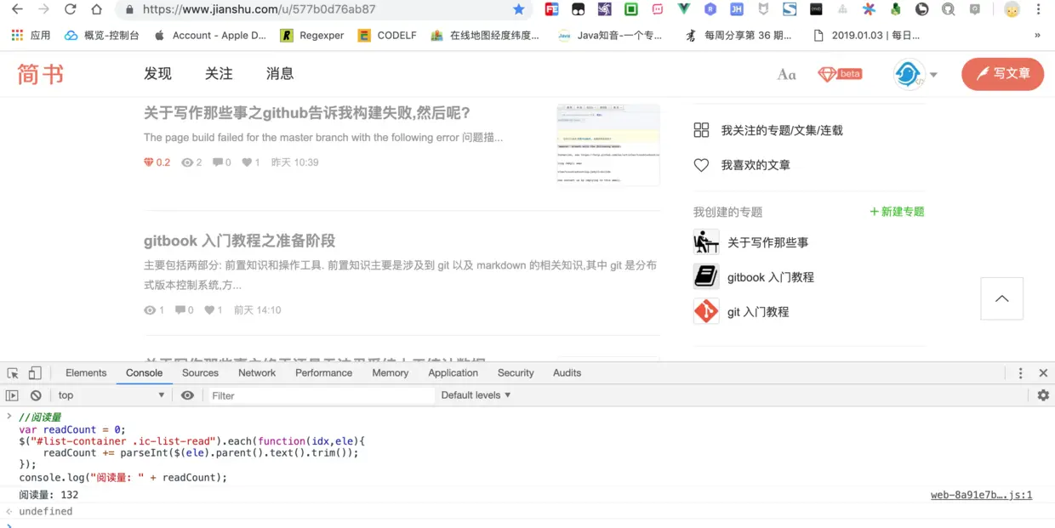Click the Aa font settings icon

[785, 74]
